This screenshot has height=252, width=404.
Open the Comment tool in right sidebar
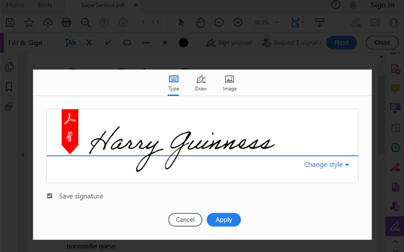click(395, 89)
